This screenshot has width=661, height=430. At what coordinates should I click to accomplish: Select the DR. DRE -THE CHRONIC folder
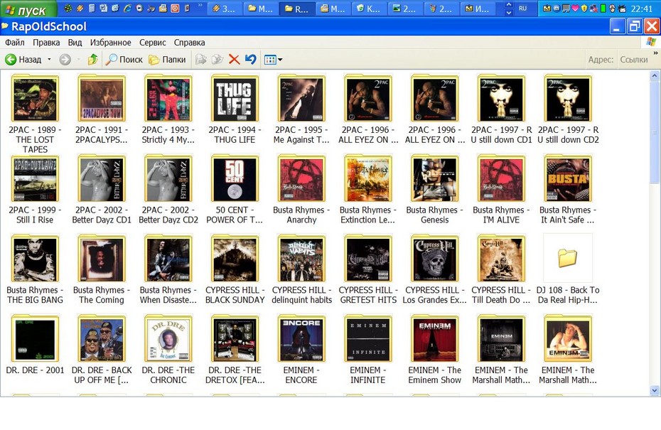(168, 350)
